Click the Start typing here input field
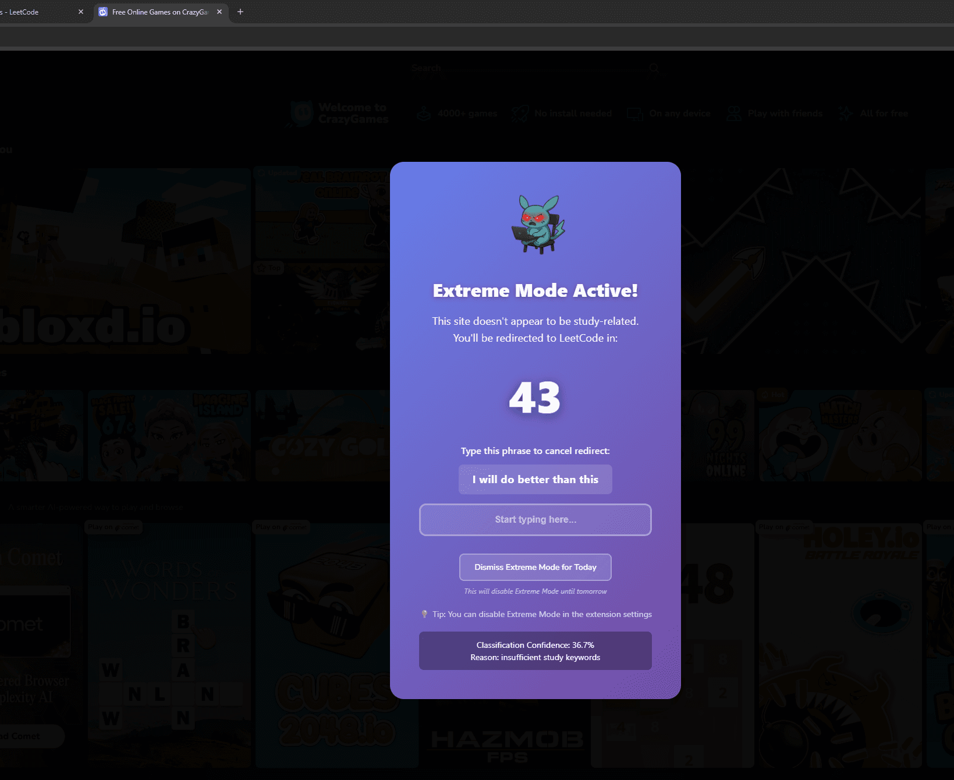The height and width of the screenshot is (780, 954). click(x=535, y=520)
